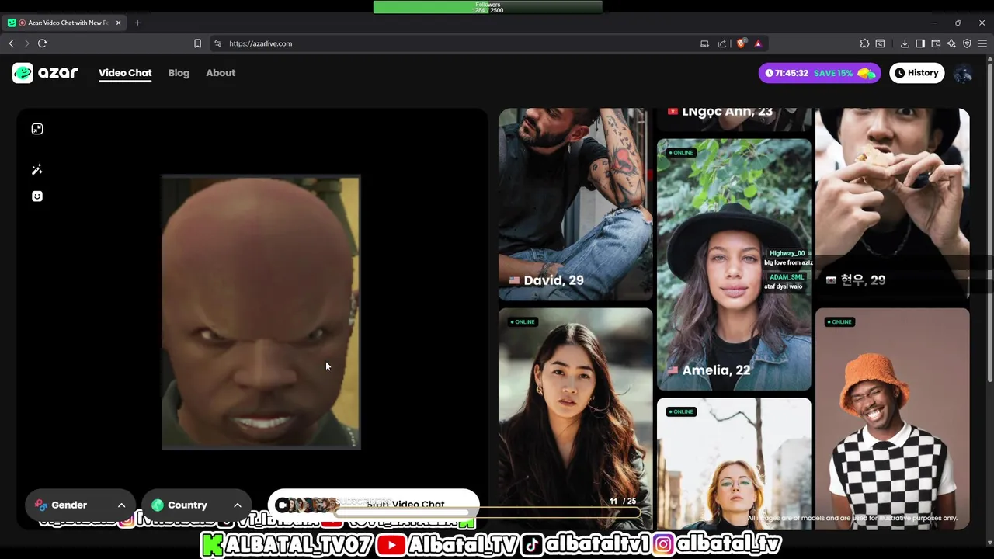Click the browser forward arrow

pos(26,43)
